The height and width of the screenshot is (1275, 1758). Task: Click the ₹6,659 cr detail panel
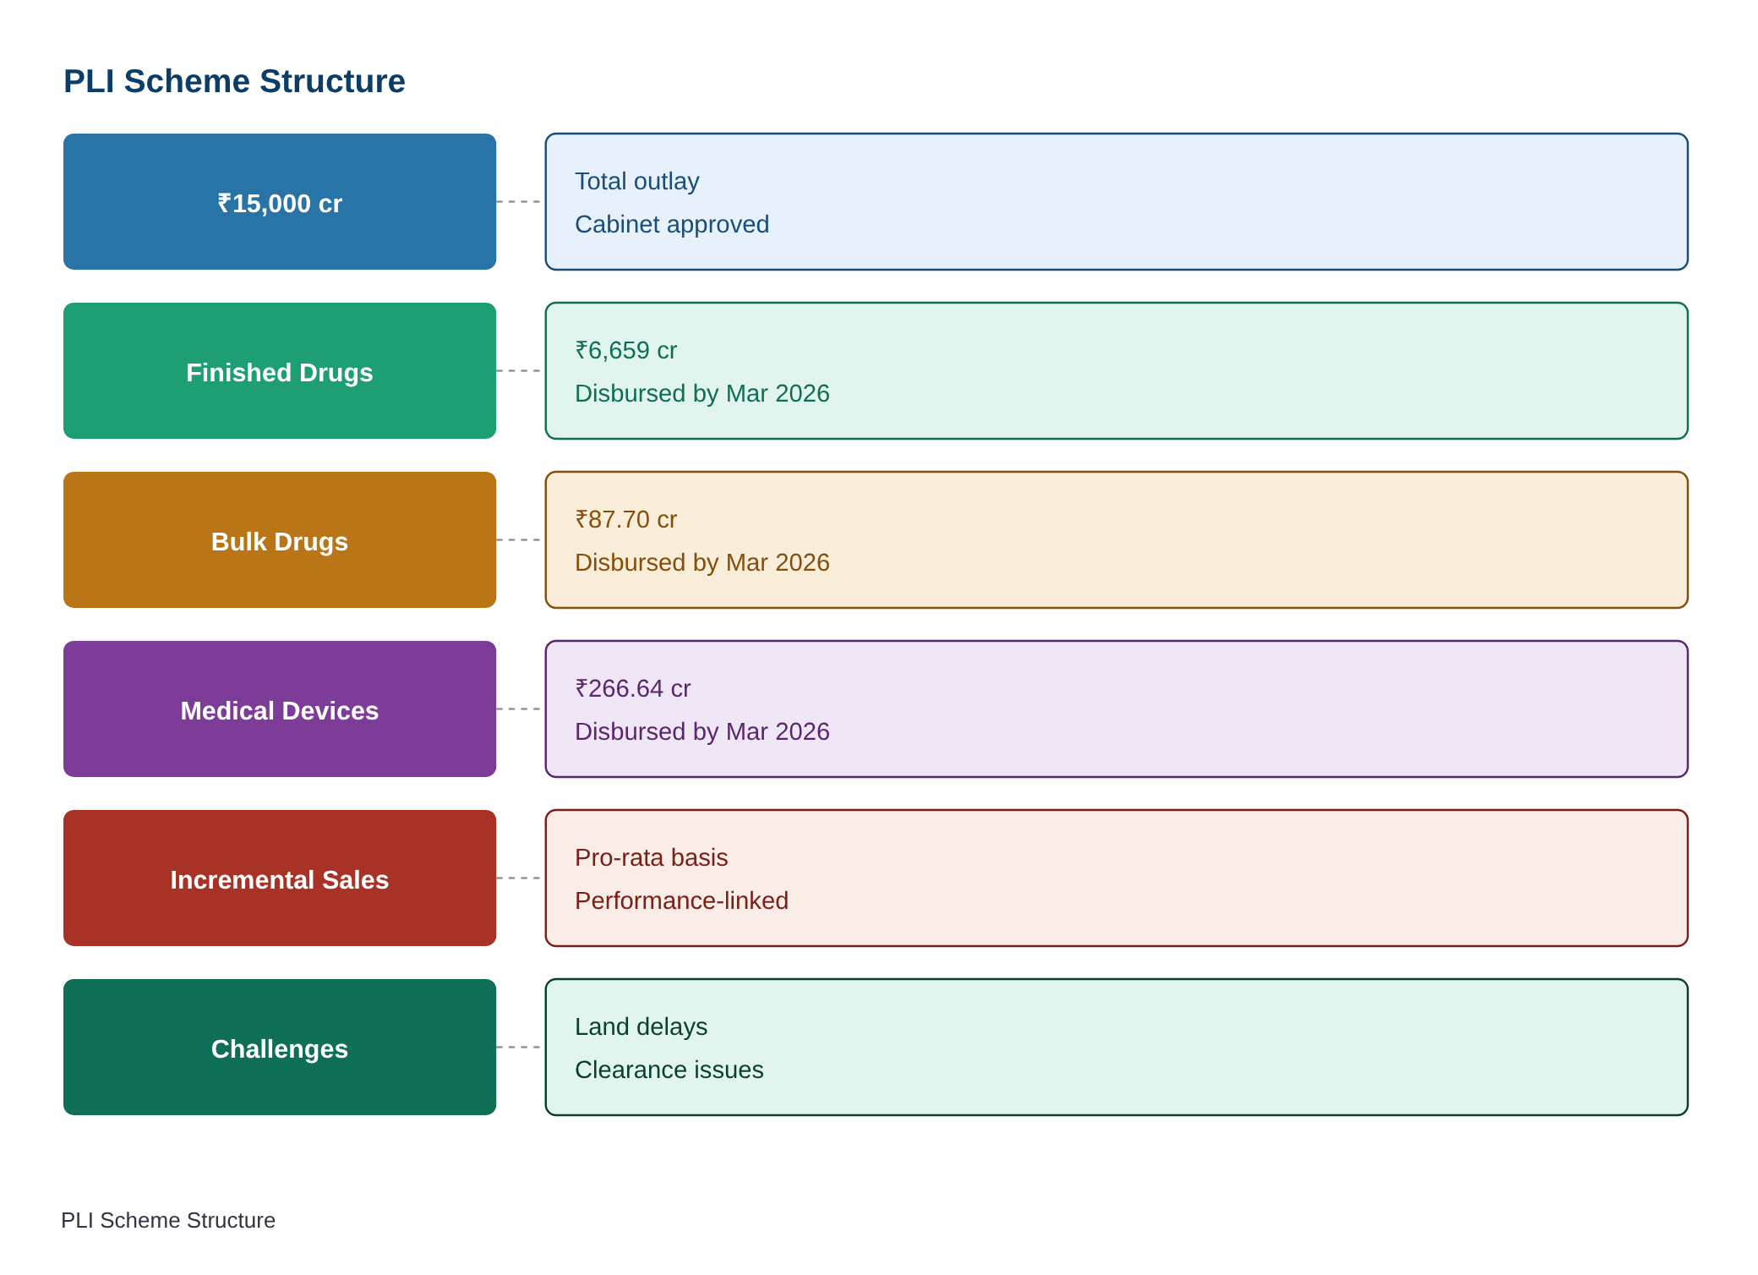1116,370
